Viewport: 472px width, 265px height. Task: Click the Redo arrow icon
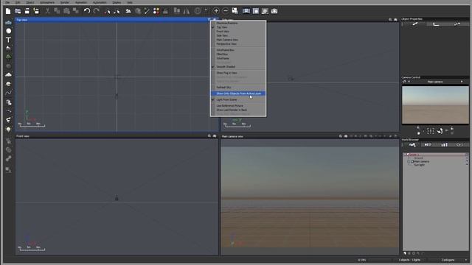pyautogui.click(x=97, y=11)
